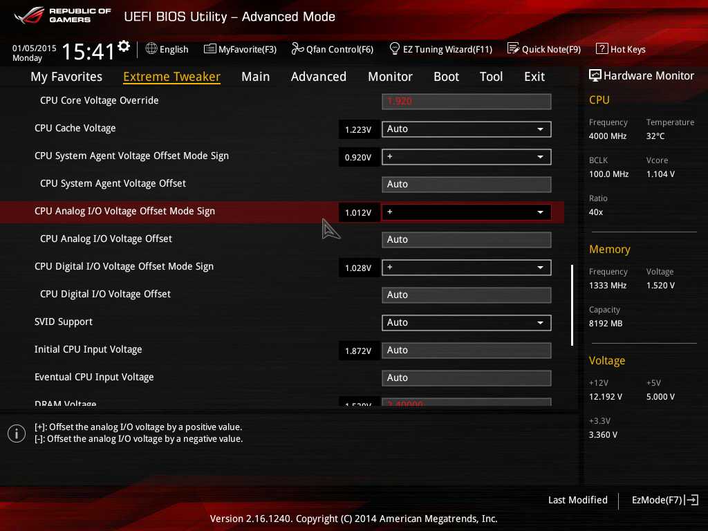Click the info icon beside the help text

16,434
